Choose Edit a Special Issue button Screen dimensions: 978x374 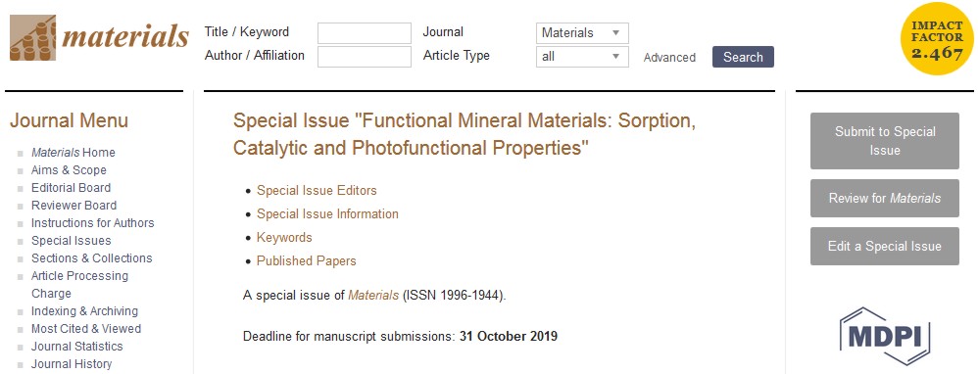click(885, 246)
